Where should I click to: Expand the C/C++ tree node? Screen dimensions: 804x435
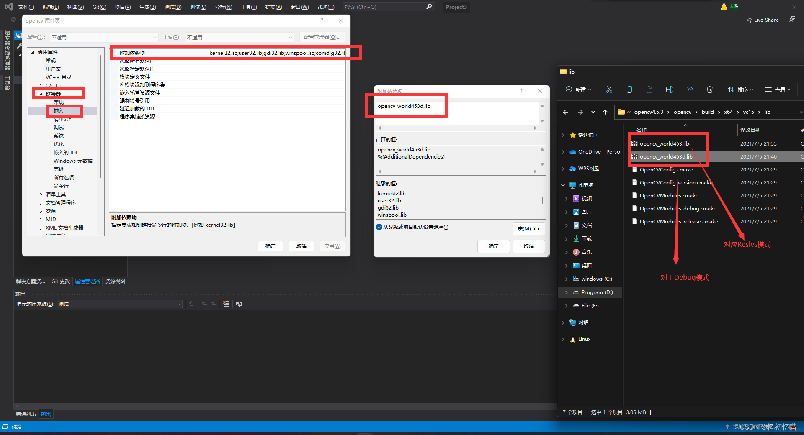click(x=41, y=86)
